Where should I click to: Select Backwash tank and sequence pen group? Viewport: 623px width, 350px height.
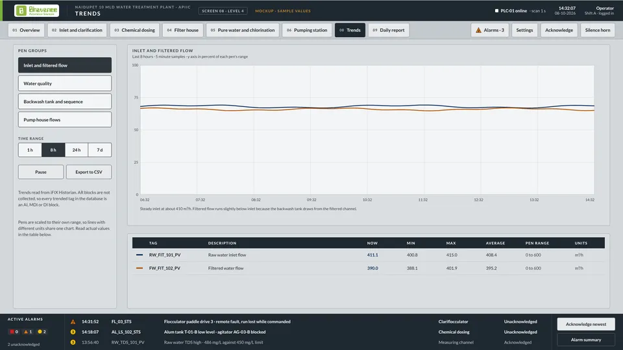click(x=65, y=102)
